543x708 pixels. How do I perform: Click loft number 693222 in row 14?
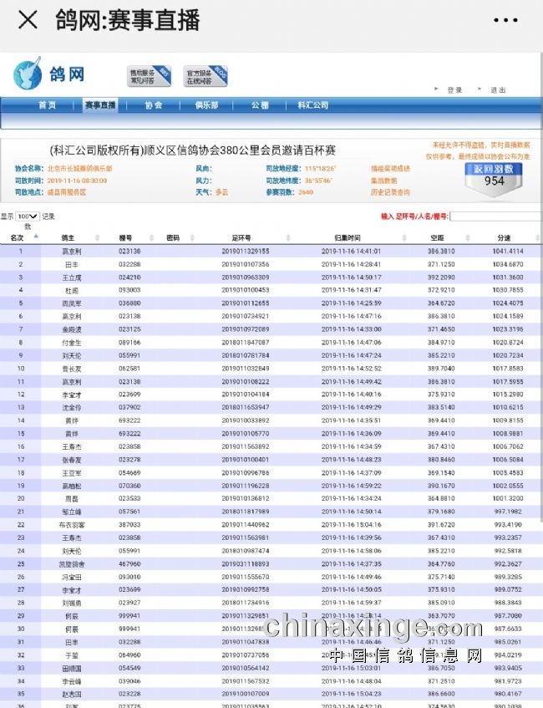point(129,420)
